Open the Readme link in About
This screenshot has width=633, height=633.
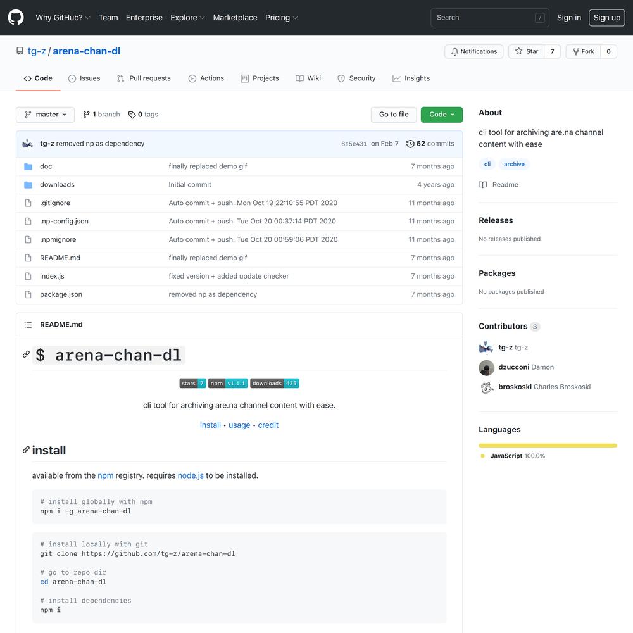coord(499,185)
